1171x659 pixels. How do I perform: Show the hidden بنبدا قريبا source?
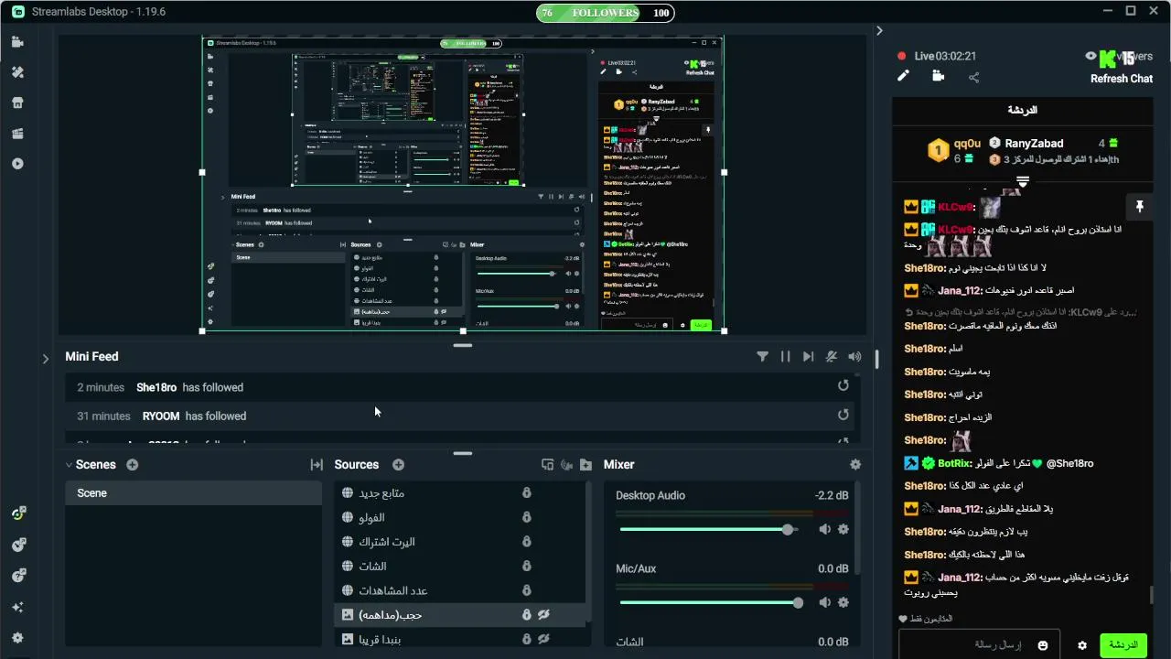(543, 639)
